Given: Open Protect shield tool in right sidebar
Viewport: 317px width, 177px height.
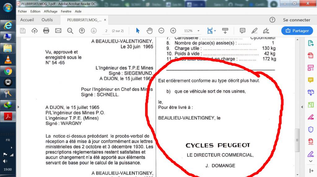Looking at the screenshot, I should (311, 129).
